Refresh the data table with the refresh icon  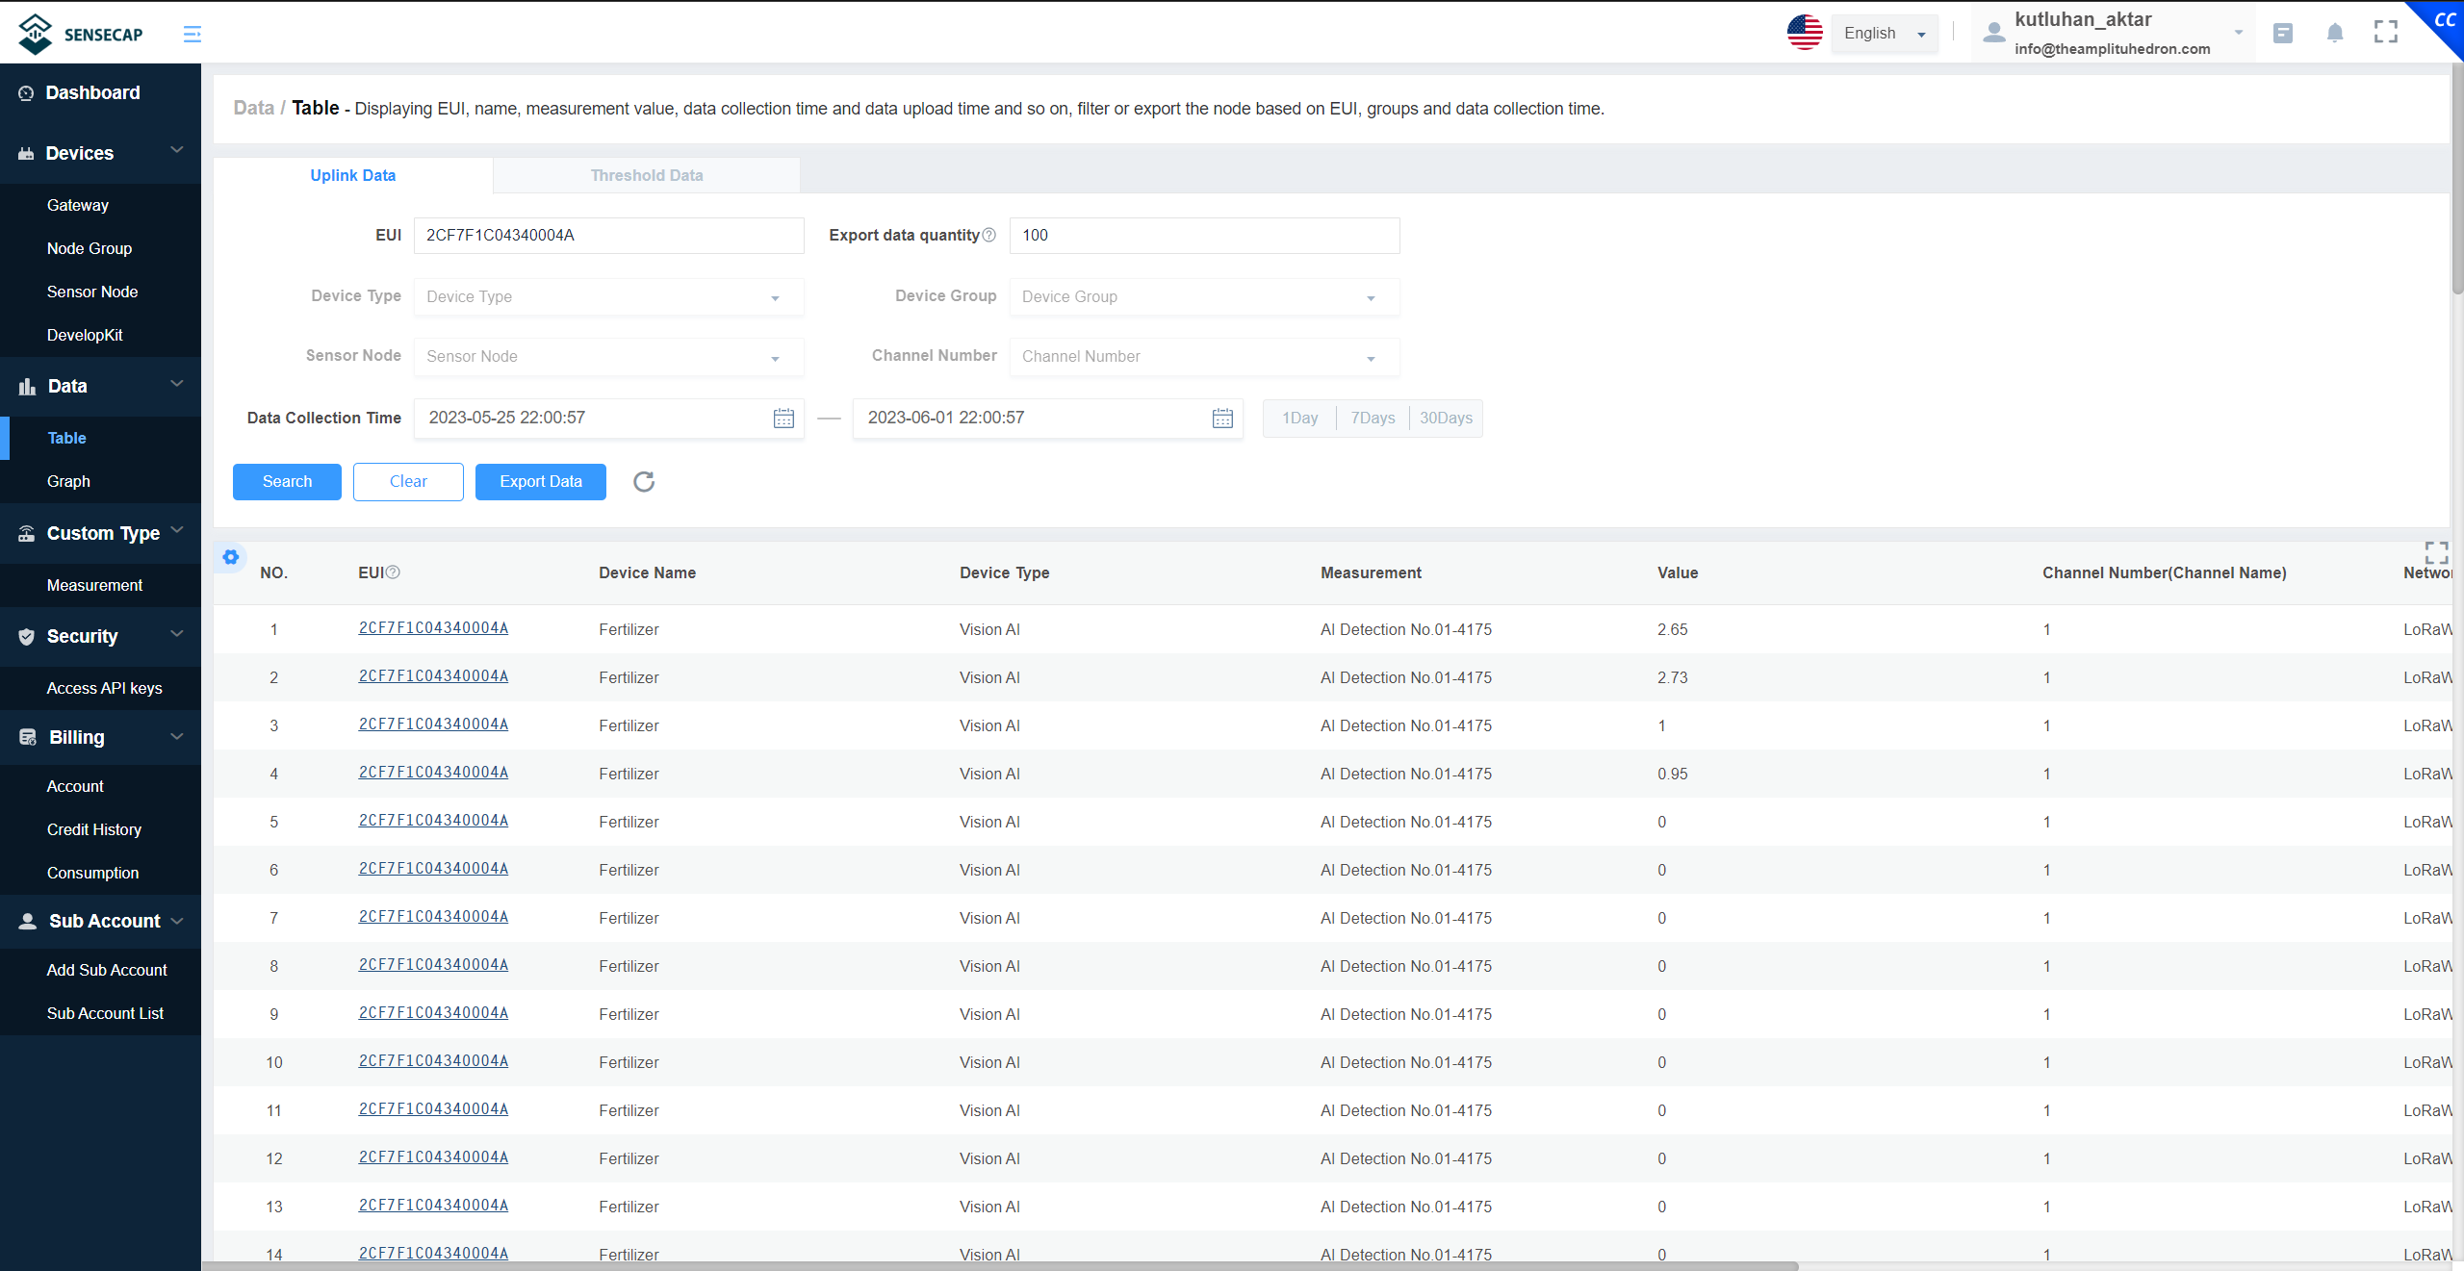tap(643, 482)
